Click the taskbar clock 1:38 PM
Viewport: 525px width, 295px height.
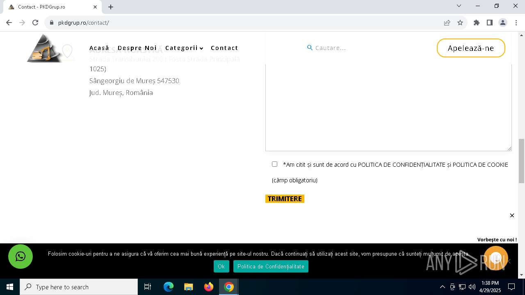tap(490, 283)
